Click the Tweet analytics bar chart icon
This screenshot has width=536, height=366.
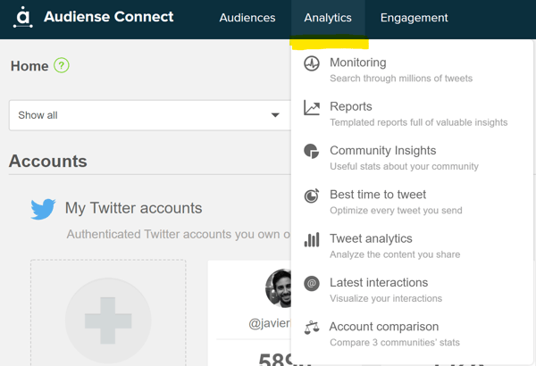coord(312,239)
